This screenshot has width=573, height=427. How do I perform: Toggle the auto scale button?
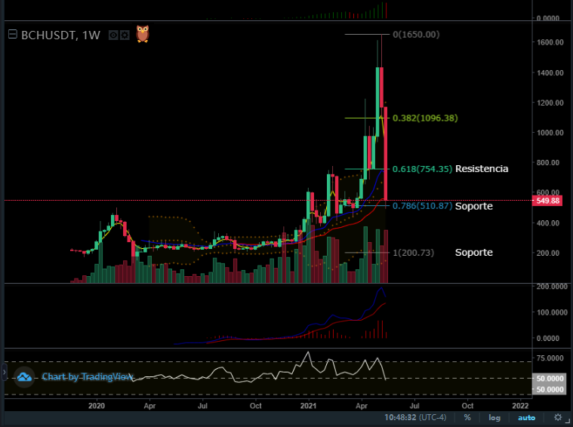pyautogui.click(x=526, y=417)
